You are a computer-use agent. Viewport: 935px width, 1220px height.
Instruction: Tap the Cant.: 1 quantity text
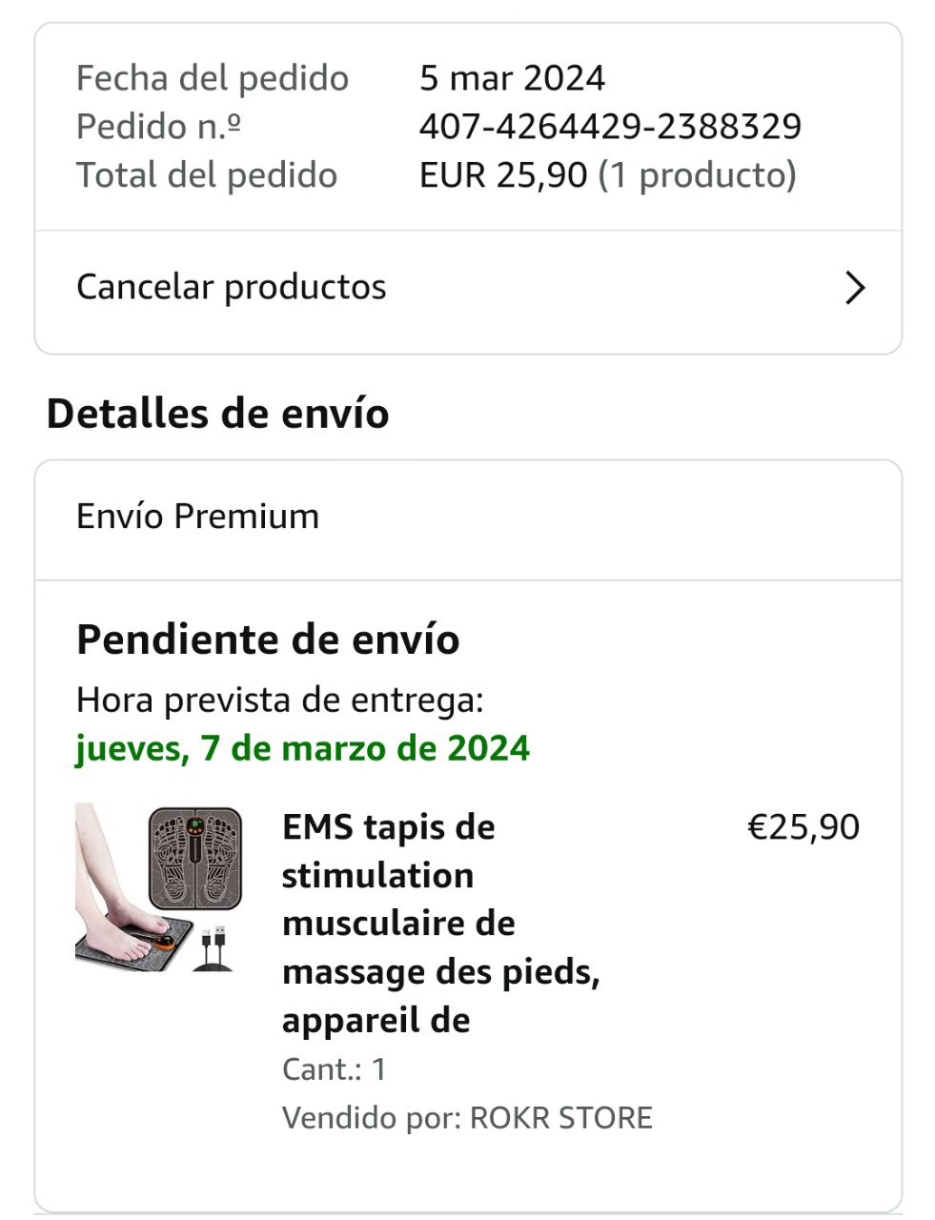[x=335, y=1069]
